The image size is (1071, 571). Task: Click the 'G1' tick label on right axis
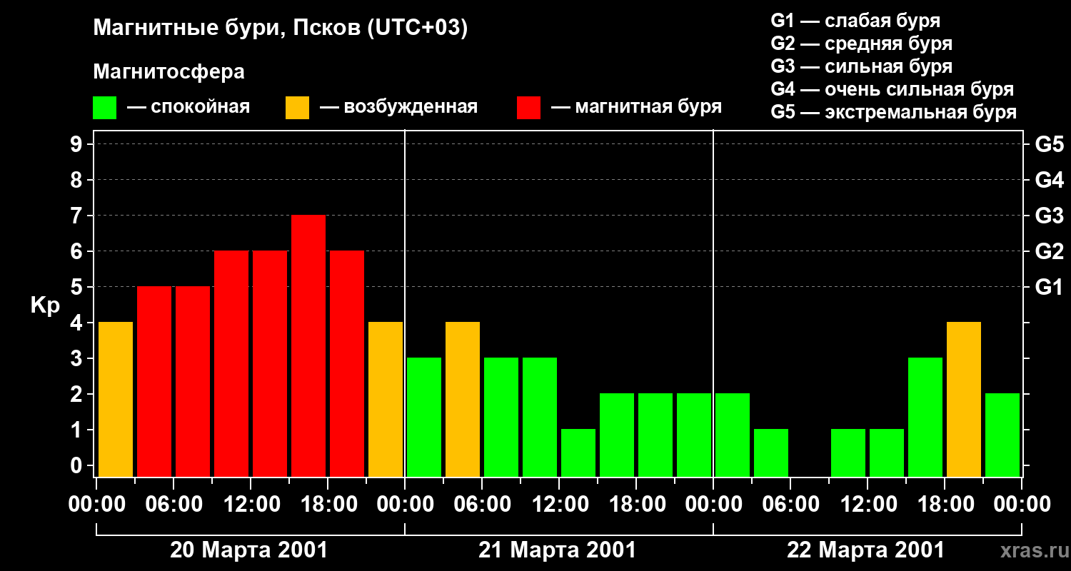click(x=1050, y=287)
